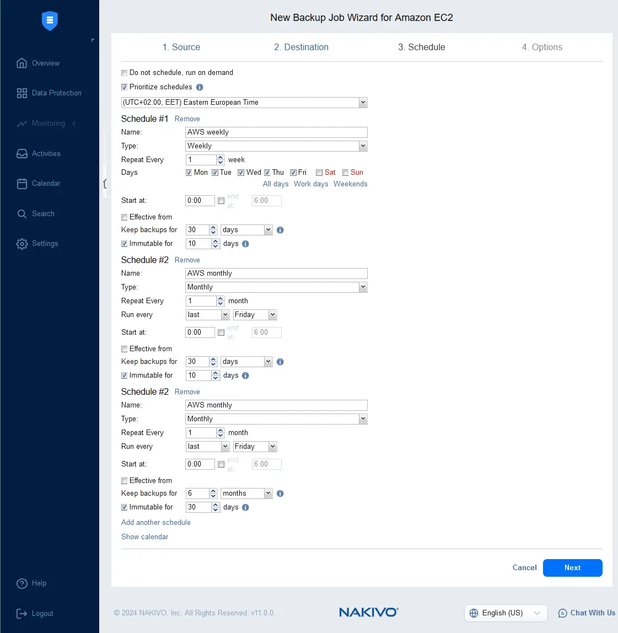Open Activities inbox icon

[22, 154]
